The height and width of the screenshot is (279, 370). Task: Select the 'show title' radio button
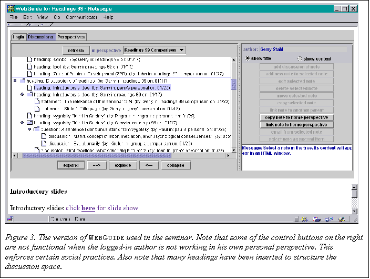pos(248,58)
